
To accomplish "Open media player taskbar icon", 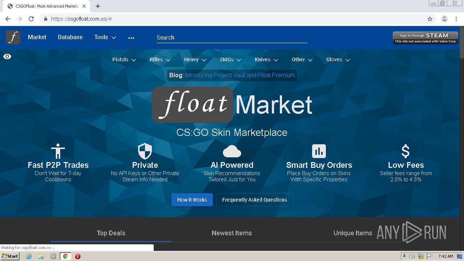I will pyautogui.click(x=53, y=256).
